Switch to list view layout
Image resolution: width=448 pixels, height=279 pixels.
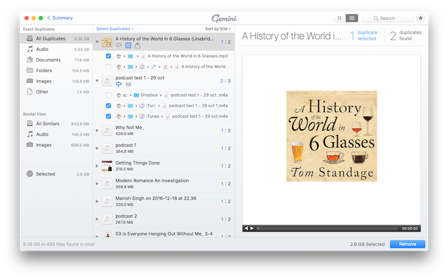point(352,18)
